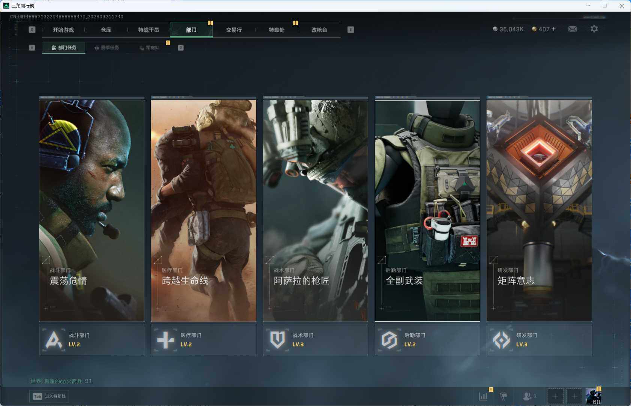631x406 pixels.
Task: Open the 交易行 tab
Action: 234,30
